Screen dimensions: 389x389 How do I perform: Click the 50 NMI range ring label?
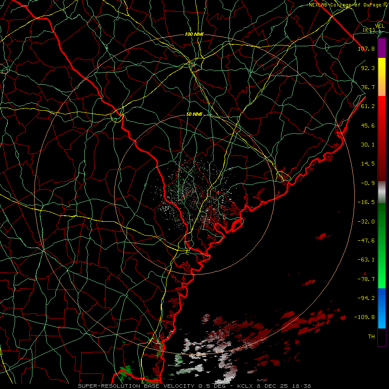click(x=194, y=114)
